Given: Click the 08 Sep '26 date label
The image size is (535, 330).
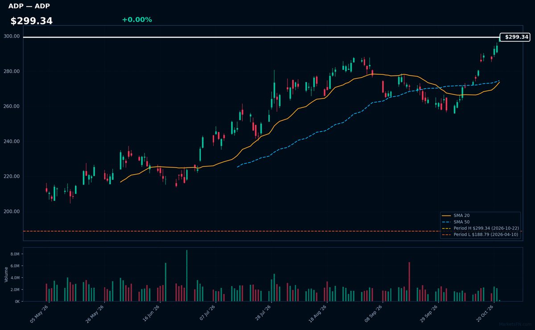Looking at the screenshot, I should click(x=373, y=313).
